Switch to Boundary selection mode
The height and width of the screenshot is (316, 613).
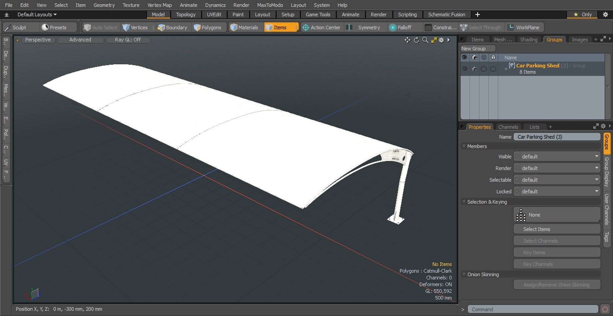click(x=173, y=27)
